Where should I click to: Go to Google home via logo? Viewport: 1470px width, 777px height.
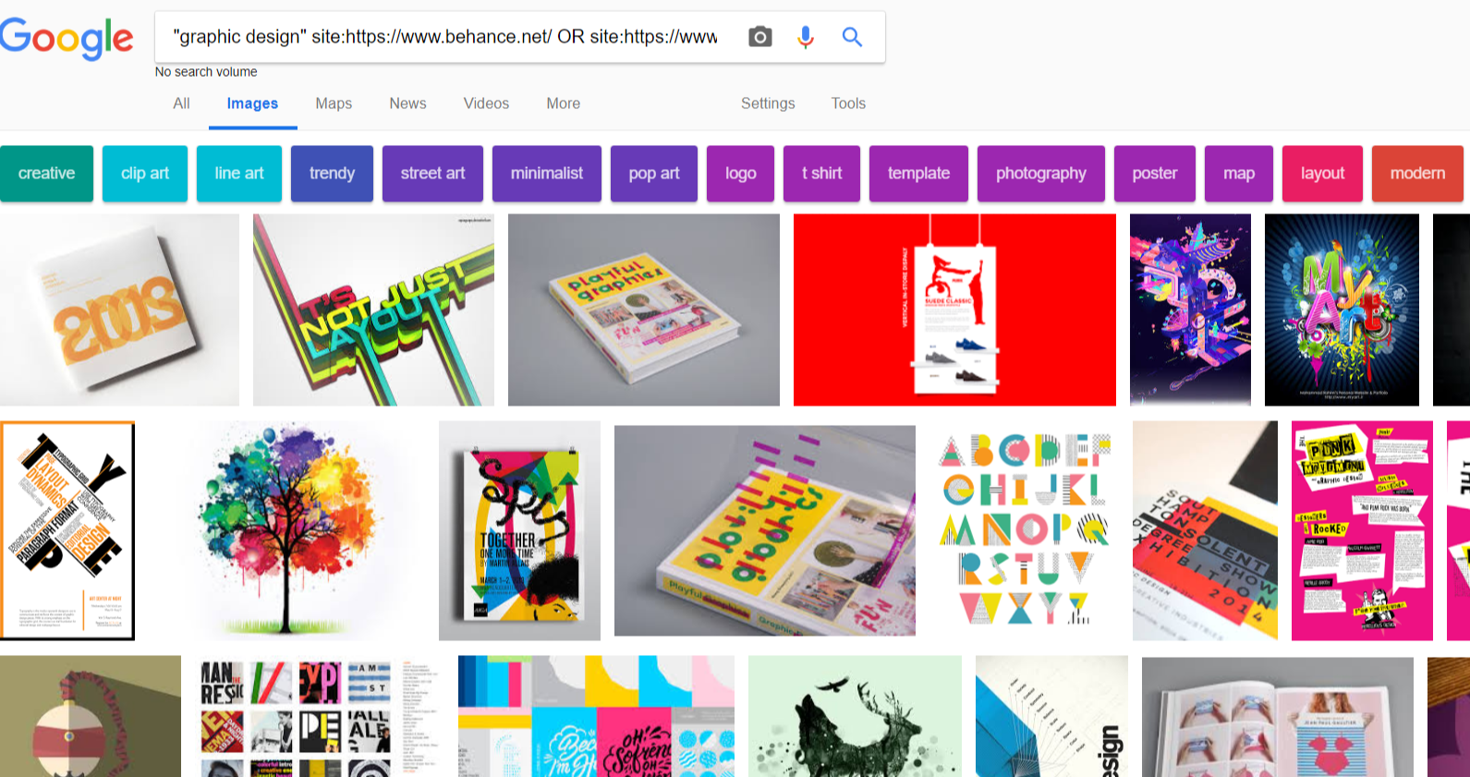pos(67,38)
